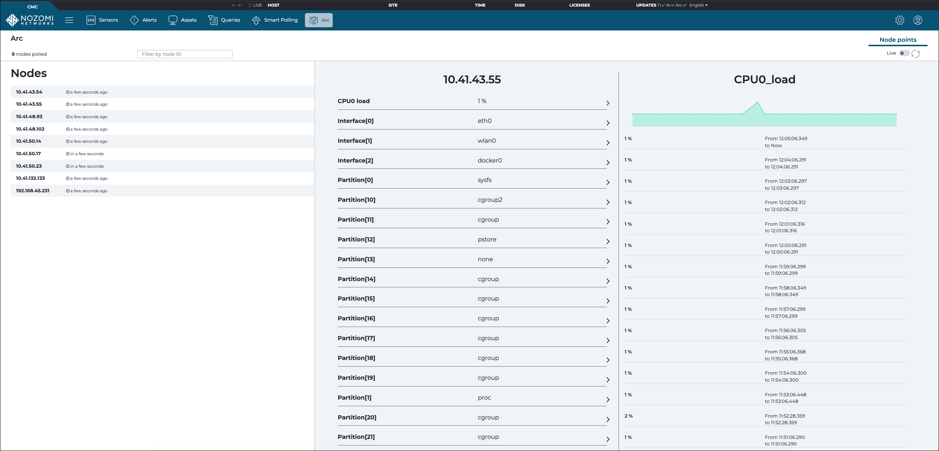Select node 10.41.50.23
The image size is (939, 451).
click(x=162, y=166)
